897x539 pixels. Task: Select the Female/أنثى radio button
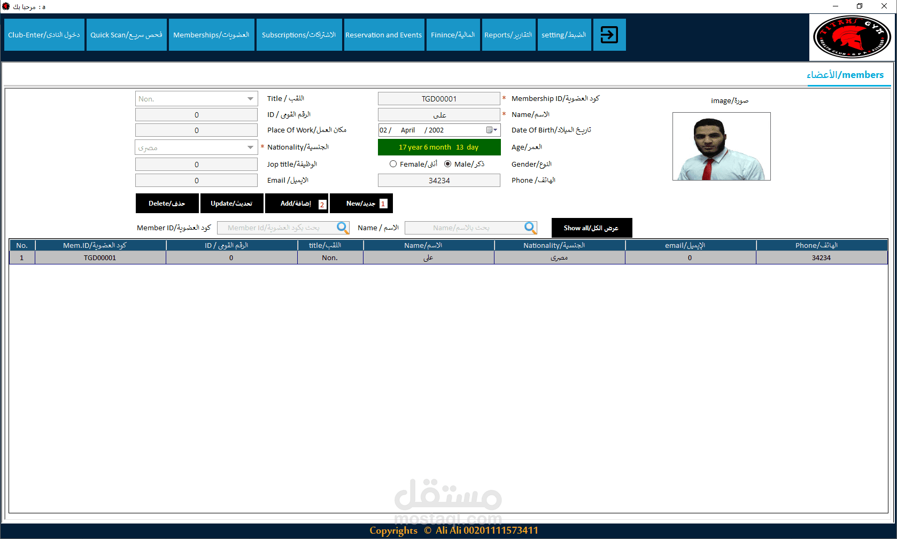(x=393, y=164)
